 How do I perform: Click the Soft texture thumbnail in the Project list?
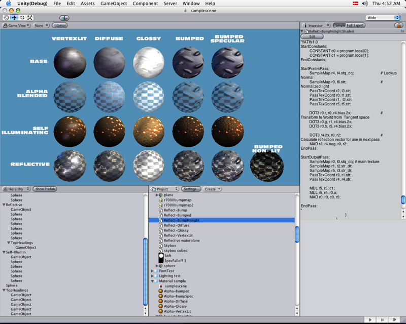[x=160, y=256]
